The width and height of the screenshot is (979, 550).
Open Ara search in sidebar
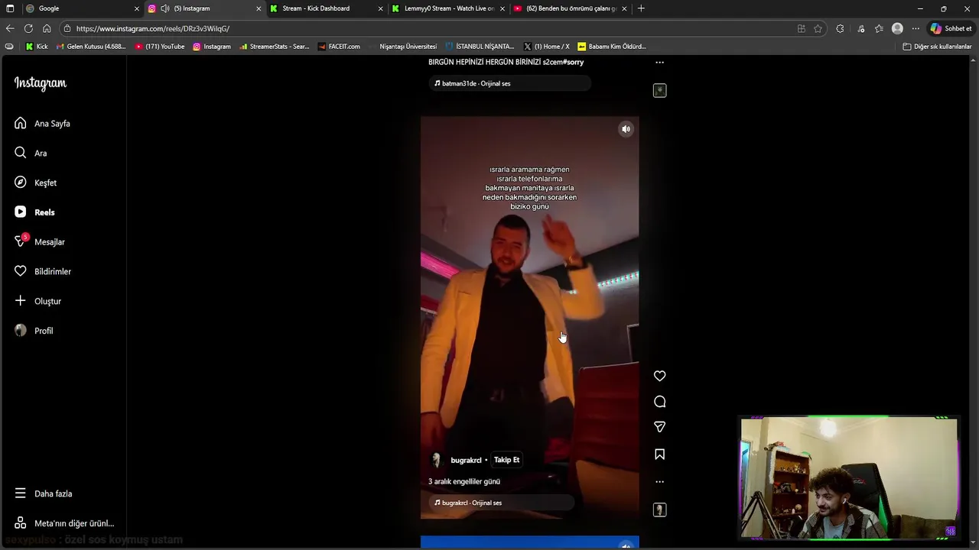click(x=31, y=153)
